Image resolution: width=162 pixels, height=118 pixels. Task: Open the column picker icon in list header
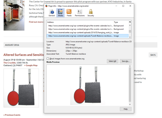[x=130, y=22]
